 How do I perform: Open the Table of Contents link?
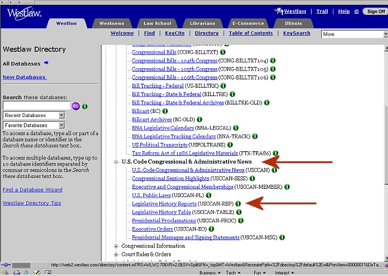coord(251,33)
